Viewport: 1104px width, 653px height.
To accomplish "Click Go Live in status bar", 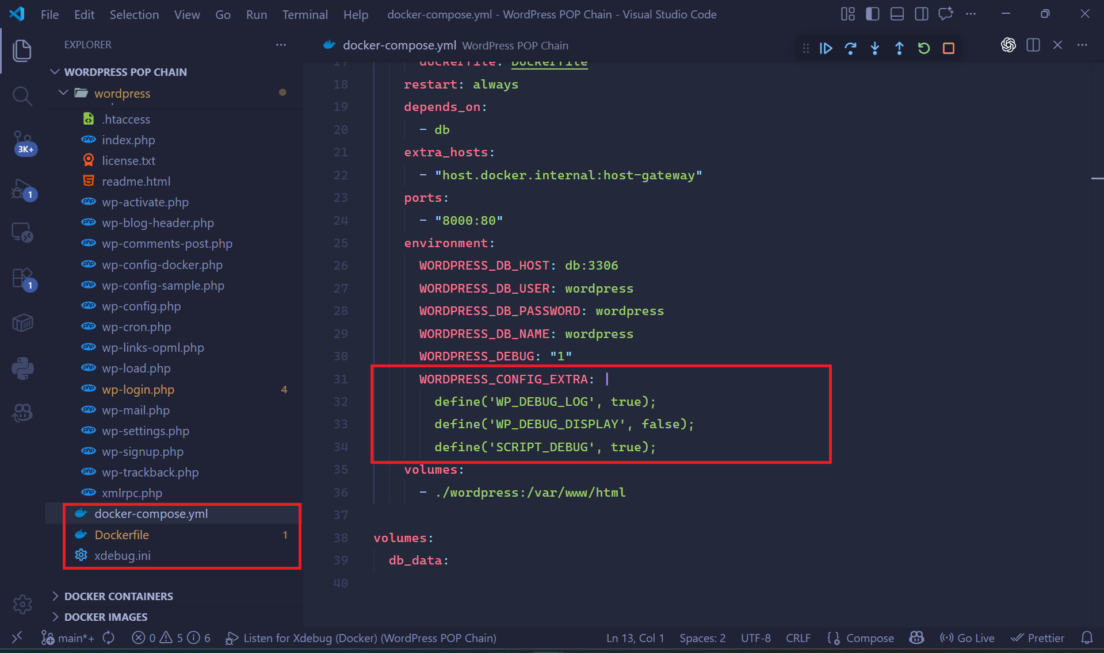I will pyautogui.click(x=967, y=638).
